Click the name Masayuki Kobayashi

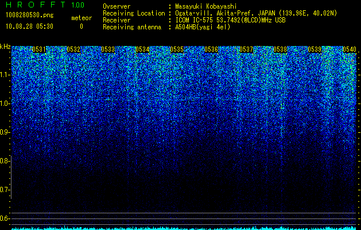tap(206, 6)
